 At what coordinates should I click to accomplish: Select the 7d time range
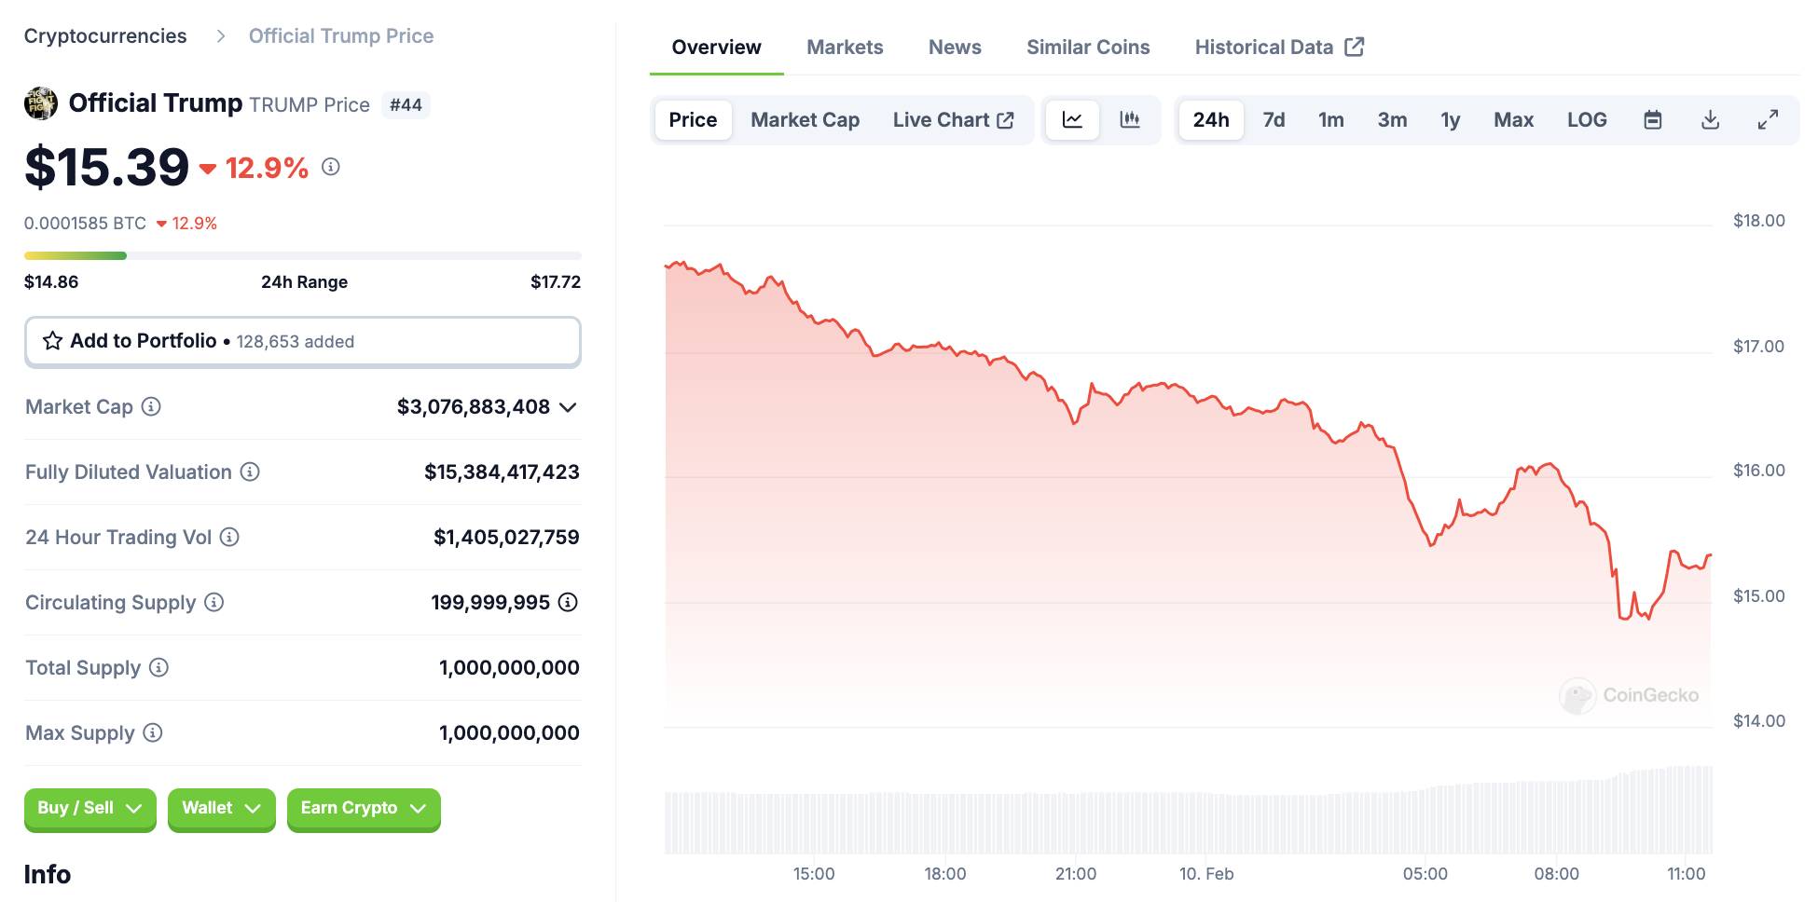(1274, 120)
